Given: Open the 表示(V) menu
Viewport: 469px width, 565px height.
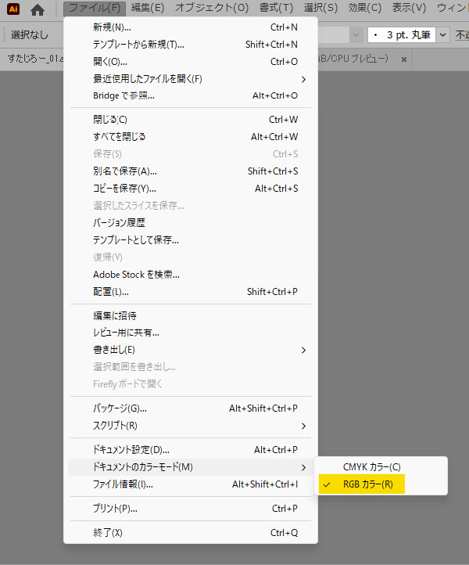Looking at the screenshot, I should point(409,8).
